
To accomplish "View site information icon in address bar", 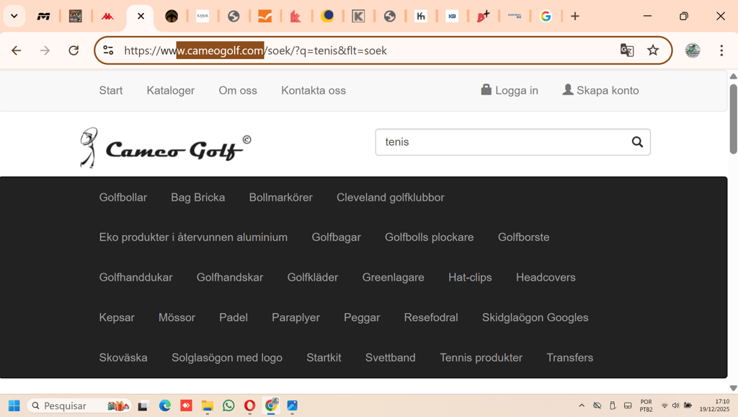I will [x=108, y=50].
